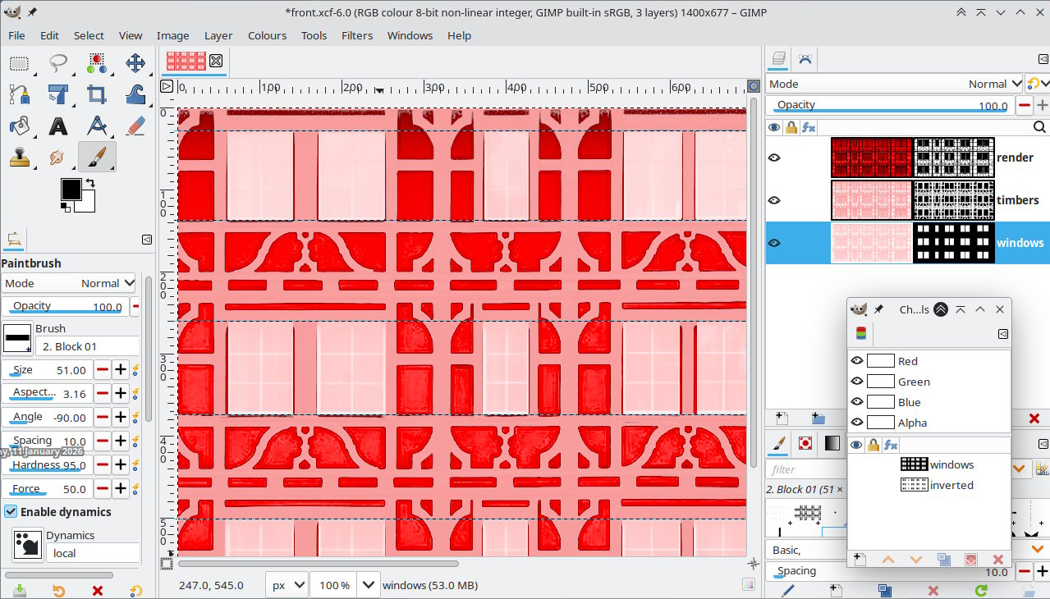Select the inverted channel entry
This screenshot has width=1050, height=599.
(951, 485)
